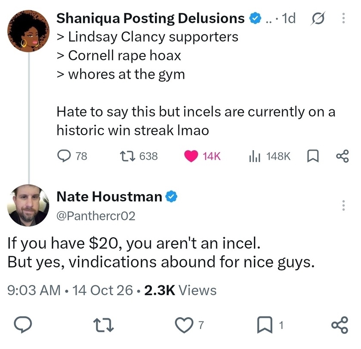Share Nate Houstman's reply

pos(339,325)
